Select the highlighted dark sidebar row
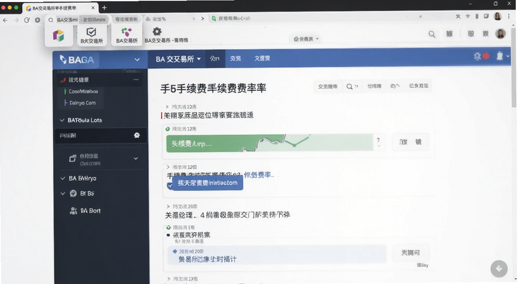Image resolution: width=517 pixels, height=284 pixels. tap(101, 136)
